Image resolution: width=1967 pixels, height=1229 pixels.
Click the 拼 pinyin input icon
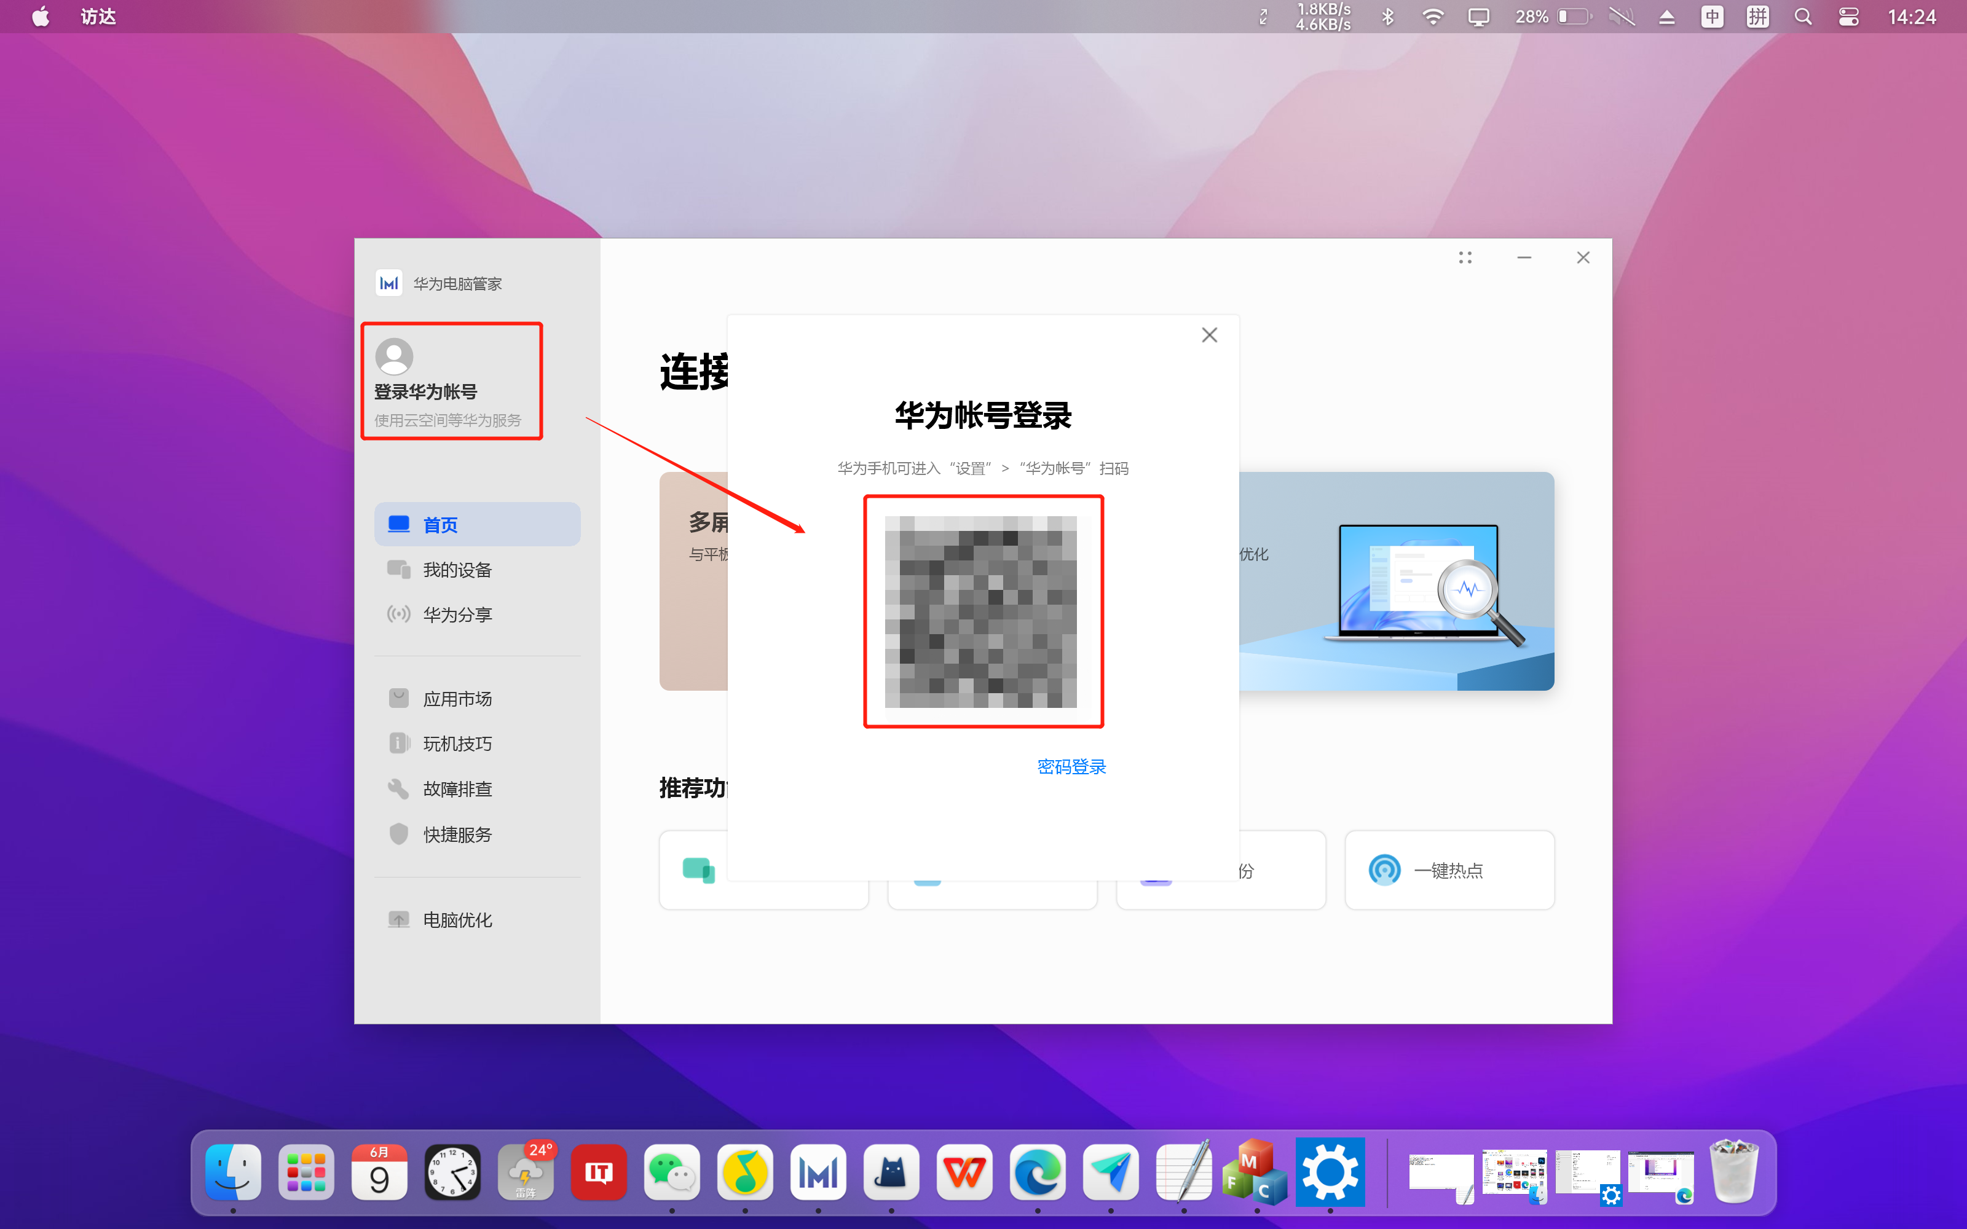[x=1758, y=16]
